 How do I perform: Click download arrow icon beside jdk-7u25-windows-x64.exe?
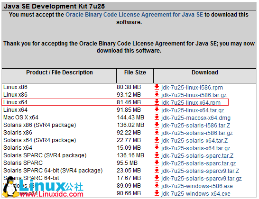click(x=157, y=193)
